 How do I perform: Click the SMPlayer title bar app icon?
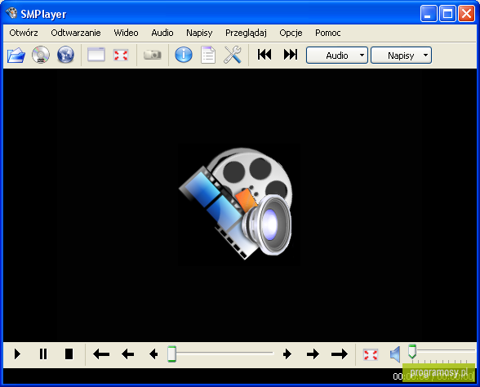[x=11, y=13]
